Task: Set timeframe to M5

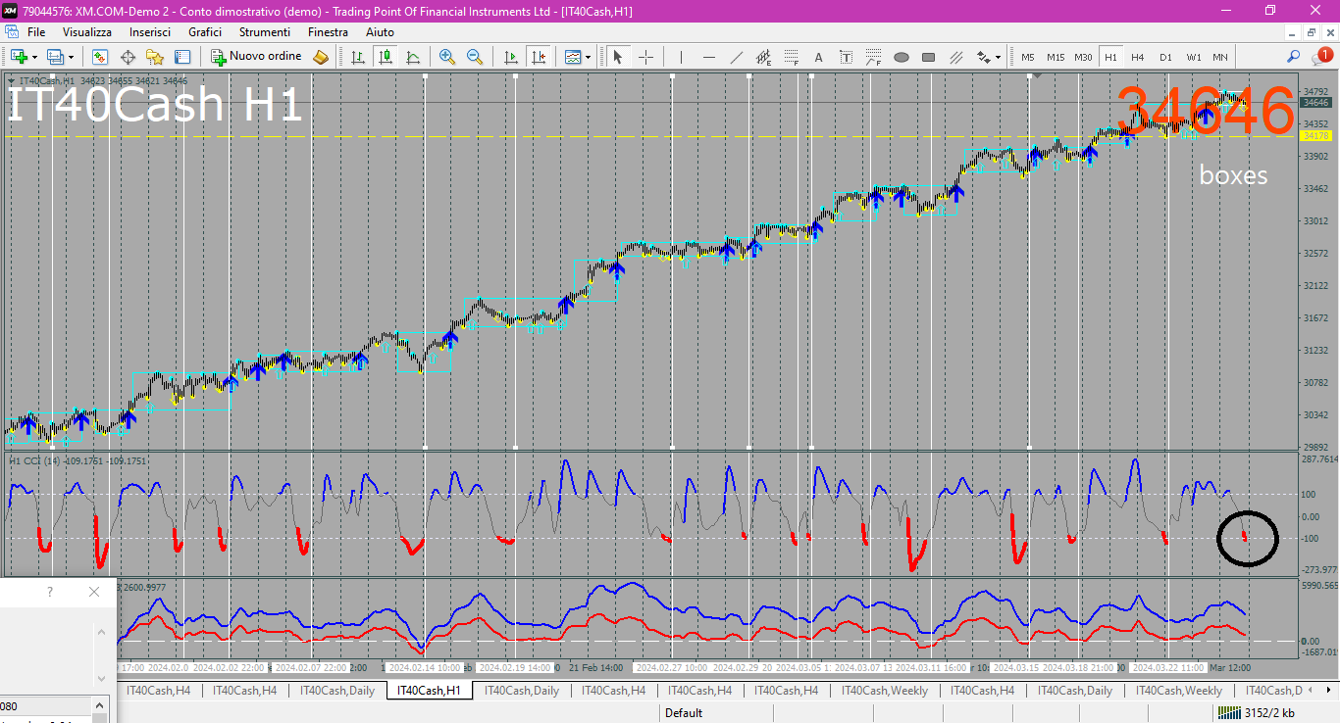Action: point(1028,57)
